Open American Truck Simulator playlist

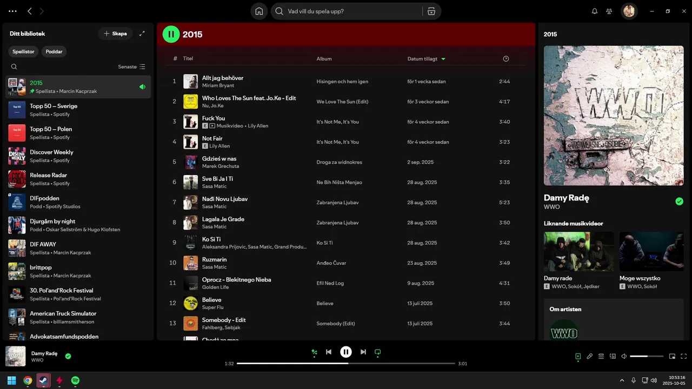point(78,317)
